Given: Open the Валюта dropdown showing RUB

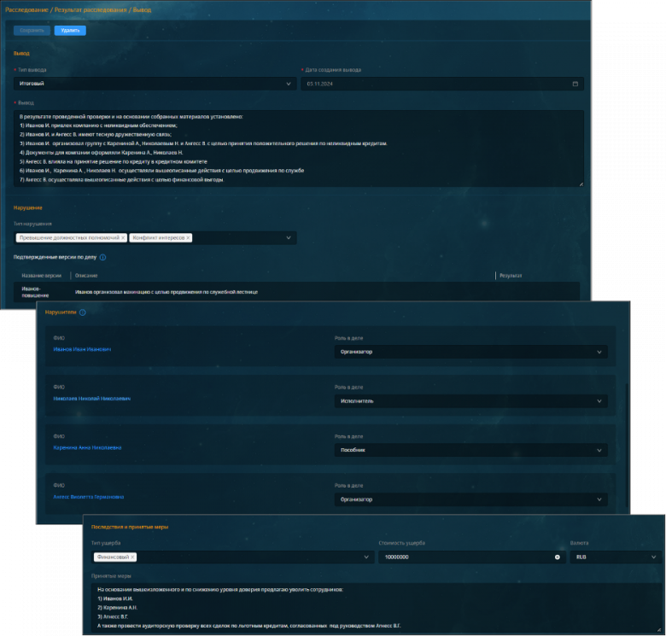Looking at the screenshot, I should pyautogui.click(x=645, y=557).
